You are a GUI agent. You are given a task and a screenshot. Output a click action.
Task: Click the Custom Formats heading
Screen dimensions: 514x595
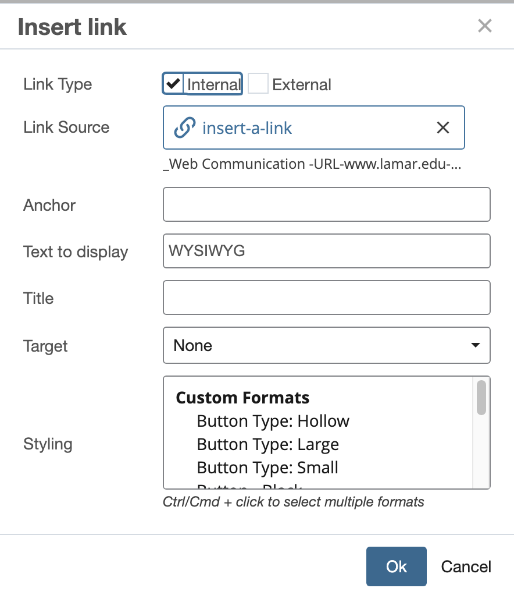click(x=242, y=398)
